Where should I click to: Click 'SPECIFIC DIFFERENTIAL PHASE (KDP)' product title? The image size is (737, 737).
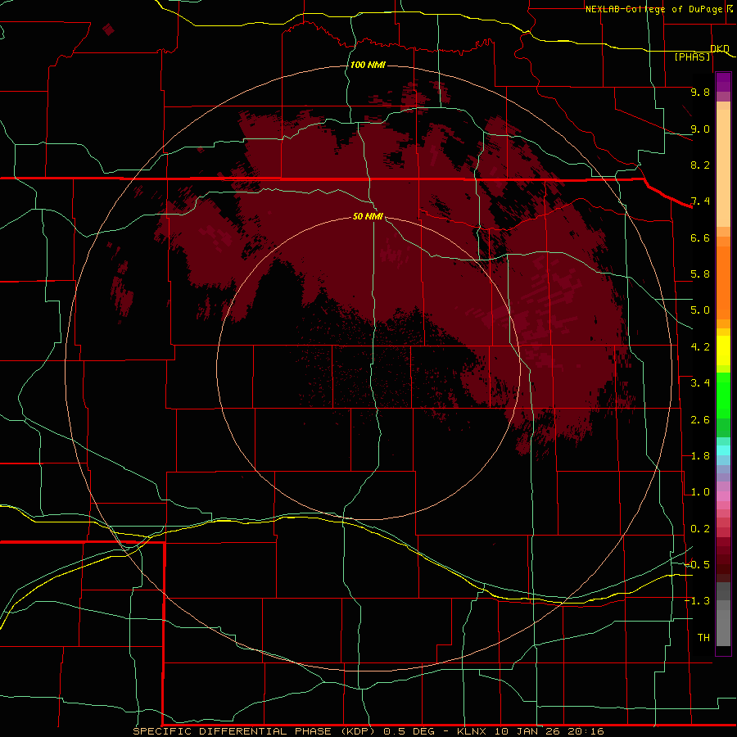click(x=254, y=731)
